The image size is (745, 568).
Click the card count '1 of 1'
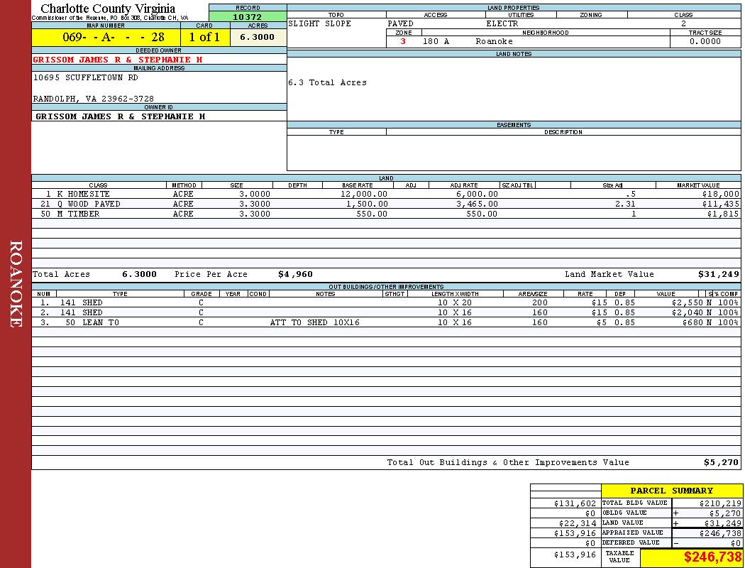[x=204, y=38]
